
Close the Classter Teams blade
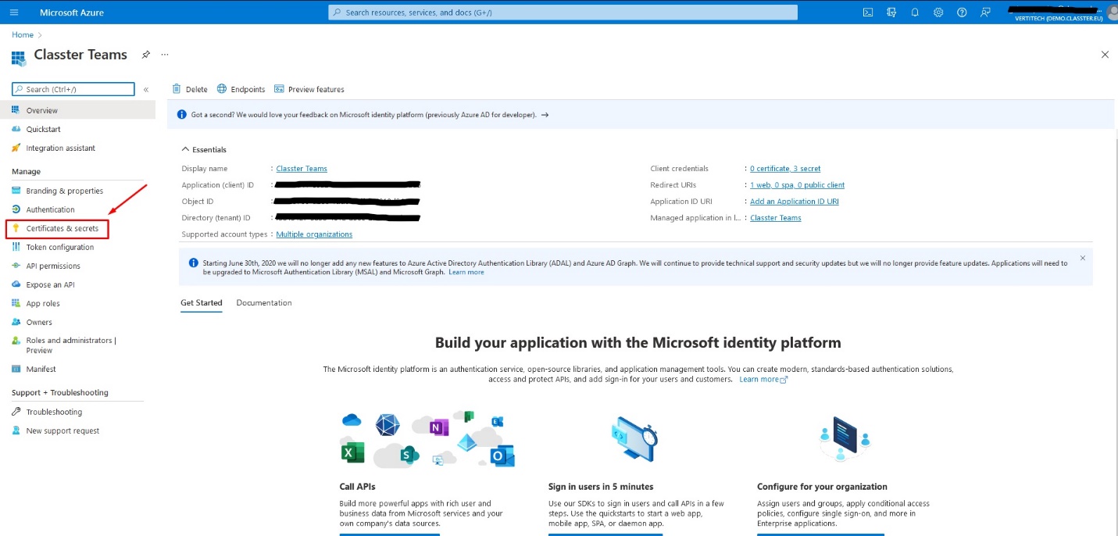[x=1105, y=55]
